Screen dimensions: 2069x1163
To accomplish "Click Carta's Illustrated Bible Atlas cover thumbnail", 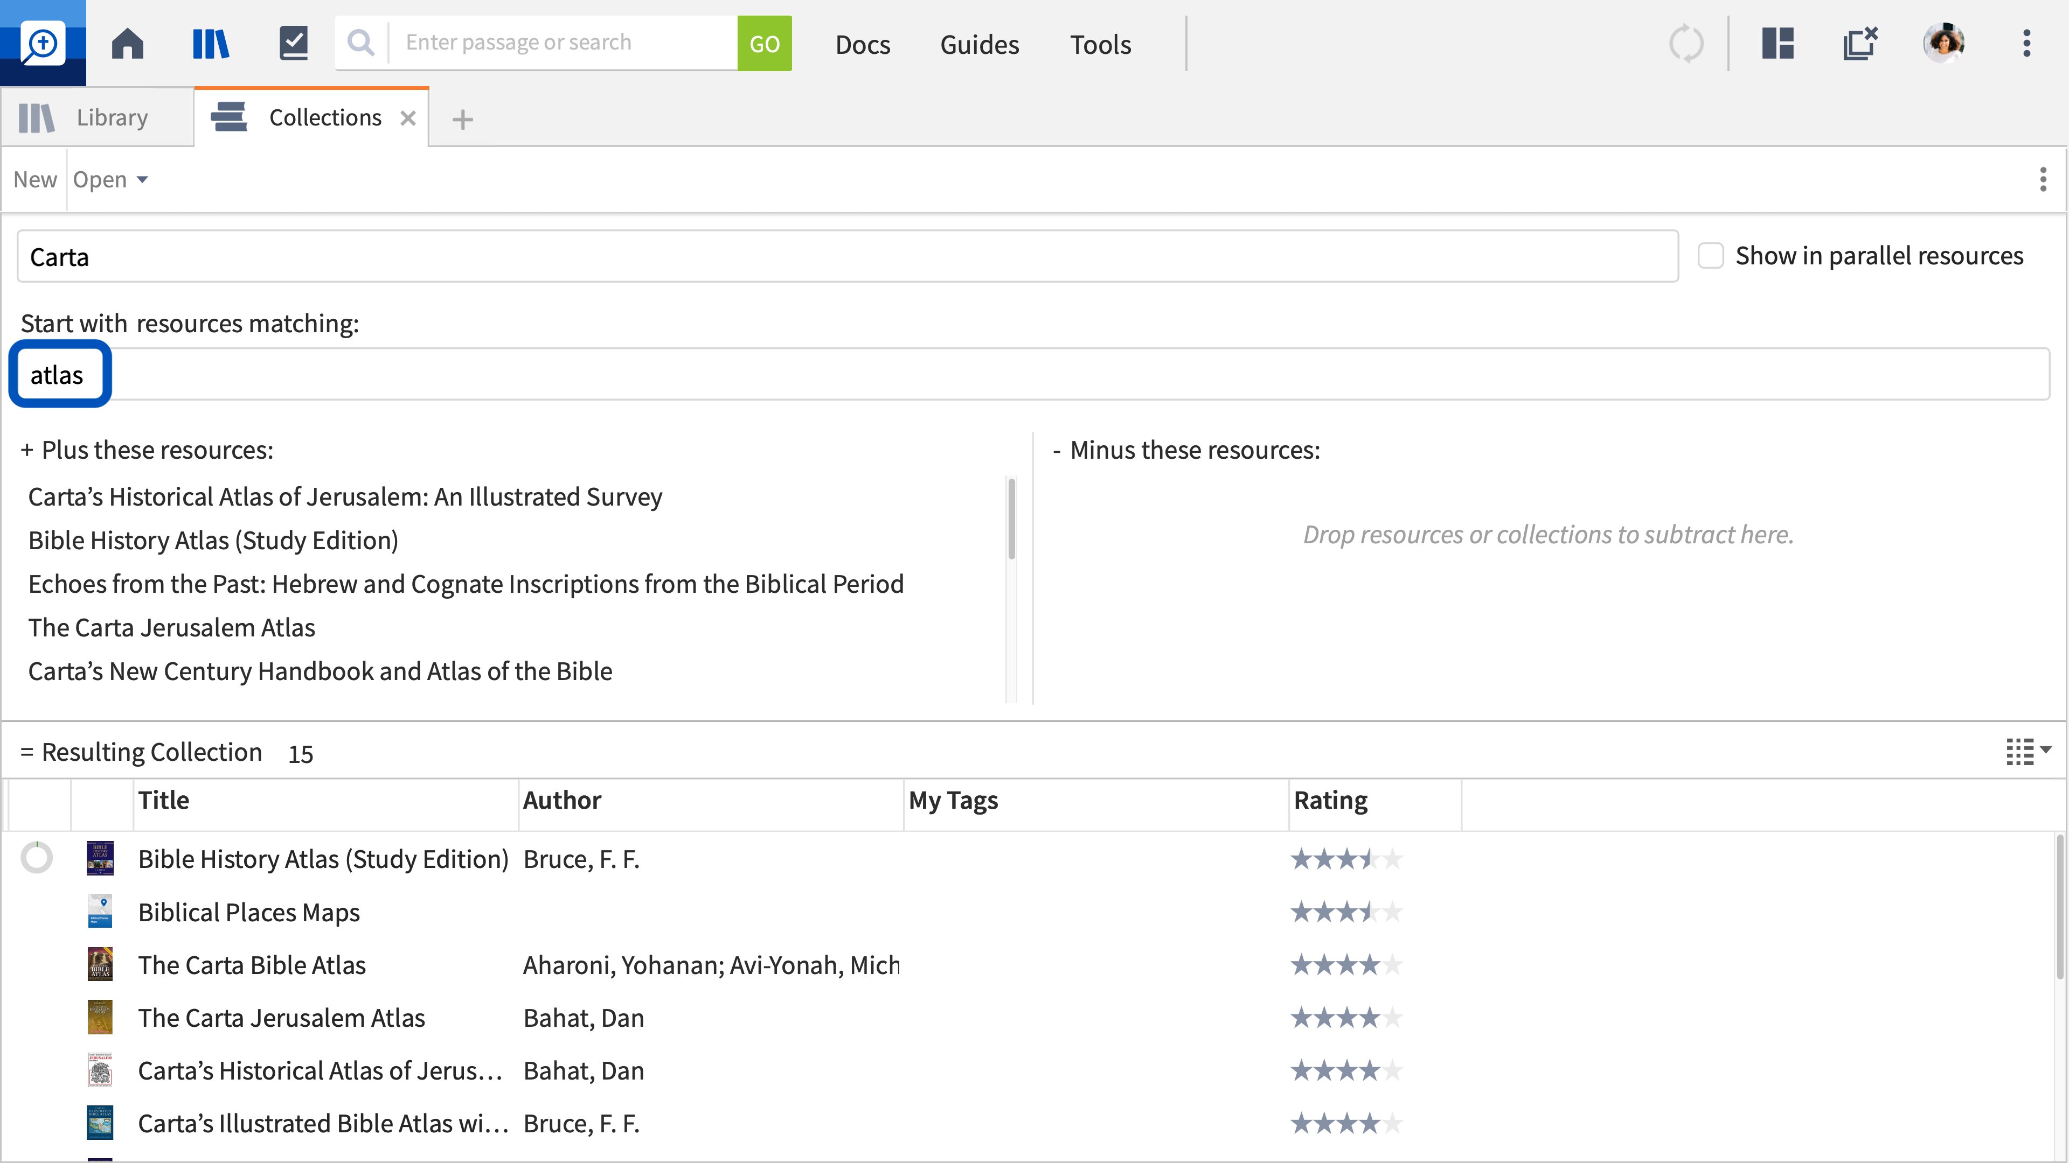I will pyautogui.click(x=100, y=1123).
